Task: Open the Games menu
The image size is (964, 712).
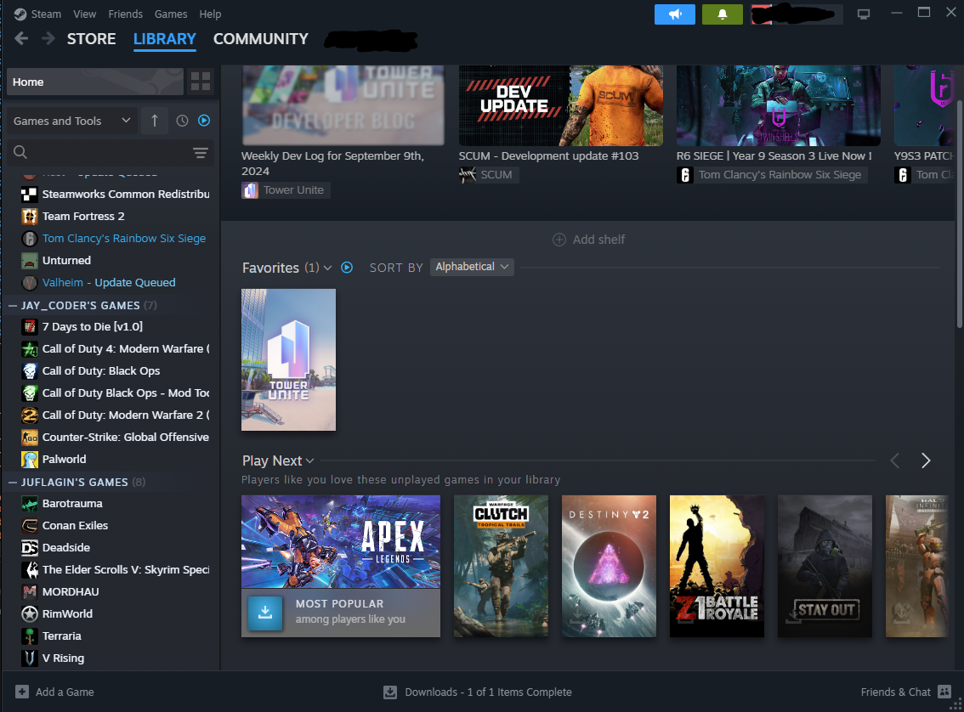Action: point(171,14)
